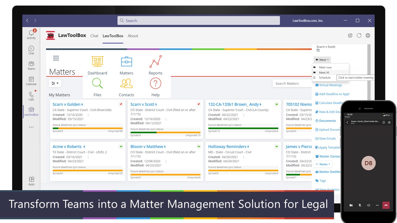Image resolution: width=397 pixels, height=223 pixels.
Task: Switch to the LawToolBox tab
Action: coord(113,36)
